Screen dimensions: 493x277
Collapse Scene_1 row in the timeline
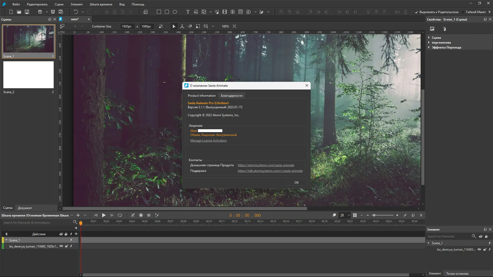coord(6,240)
